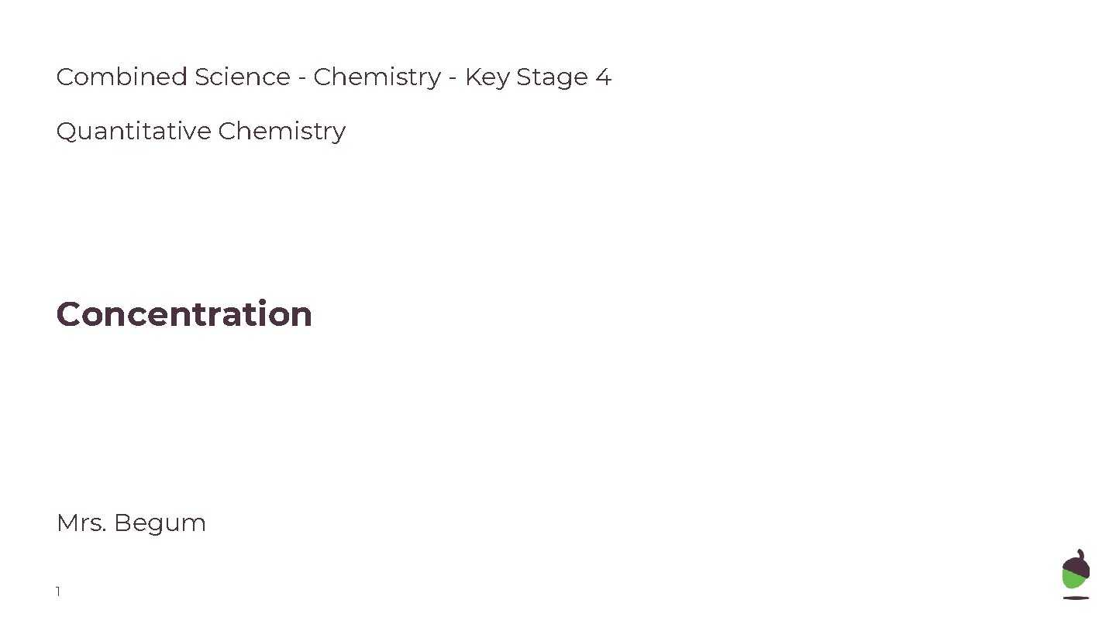
Task: Select the word Quantitative
Action: tap(133, 131)
